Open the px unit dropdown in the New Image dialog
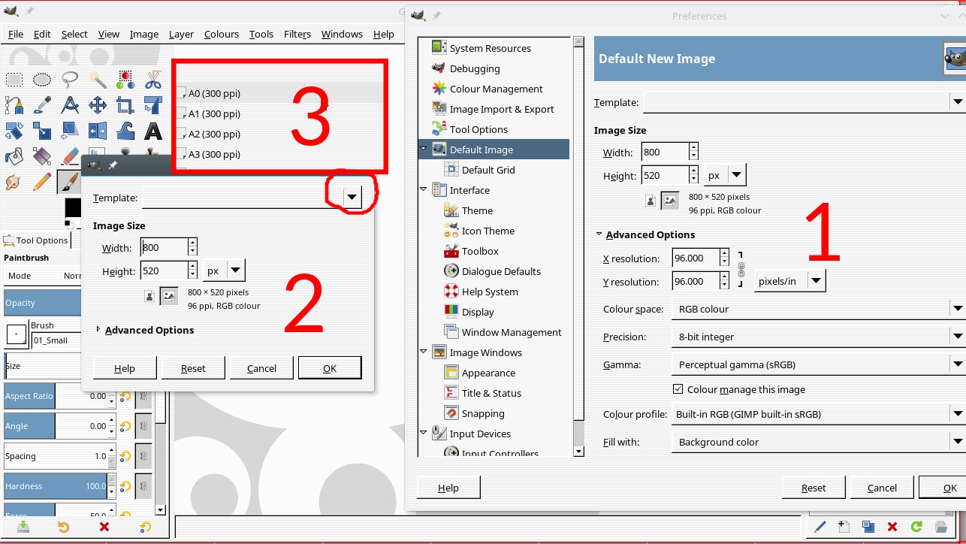The image size is (966, 544). coord(224,270)
